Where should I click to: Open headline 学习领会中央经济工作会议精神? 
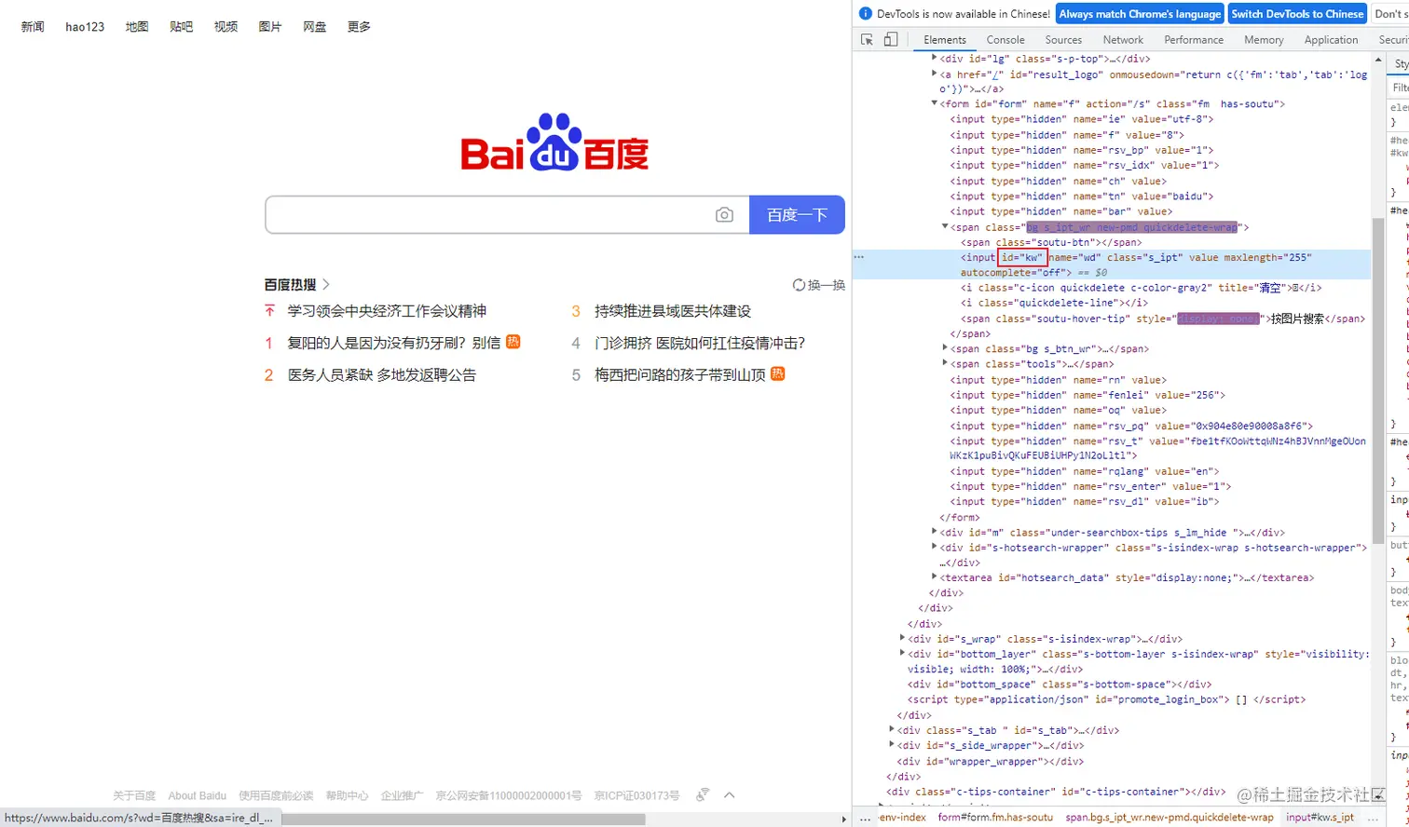[x=387, y=310]
